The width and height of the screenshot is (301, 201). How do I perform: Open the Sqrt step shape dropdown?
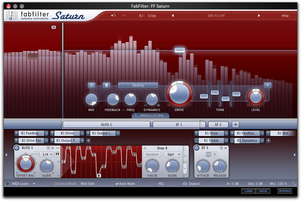173,154
